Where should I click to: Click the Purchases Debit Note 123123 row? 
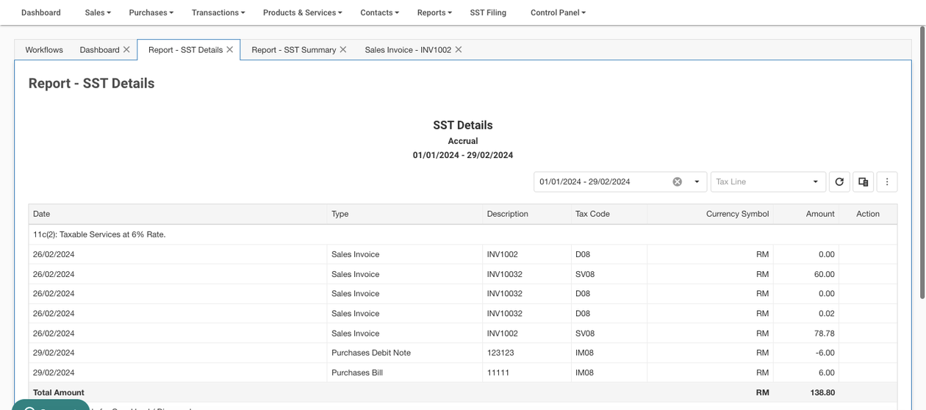[370, 353]
